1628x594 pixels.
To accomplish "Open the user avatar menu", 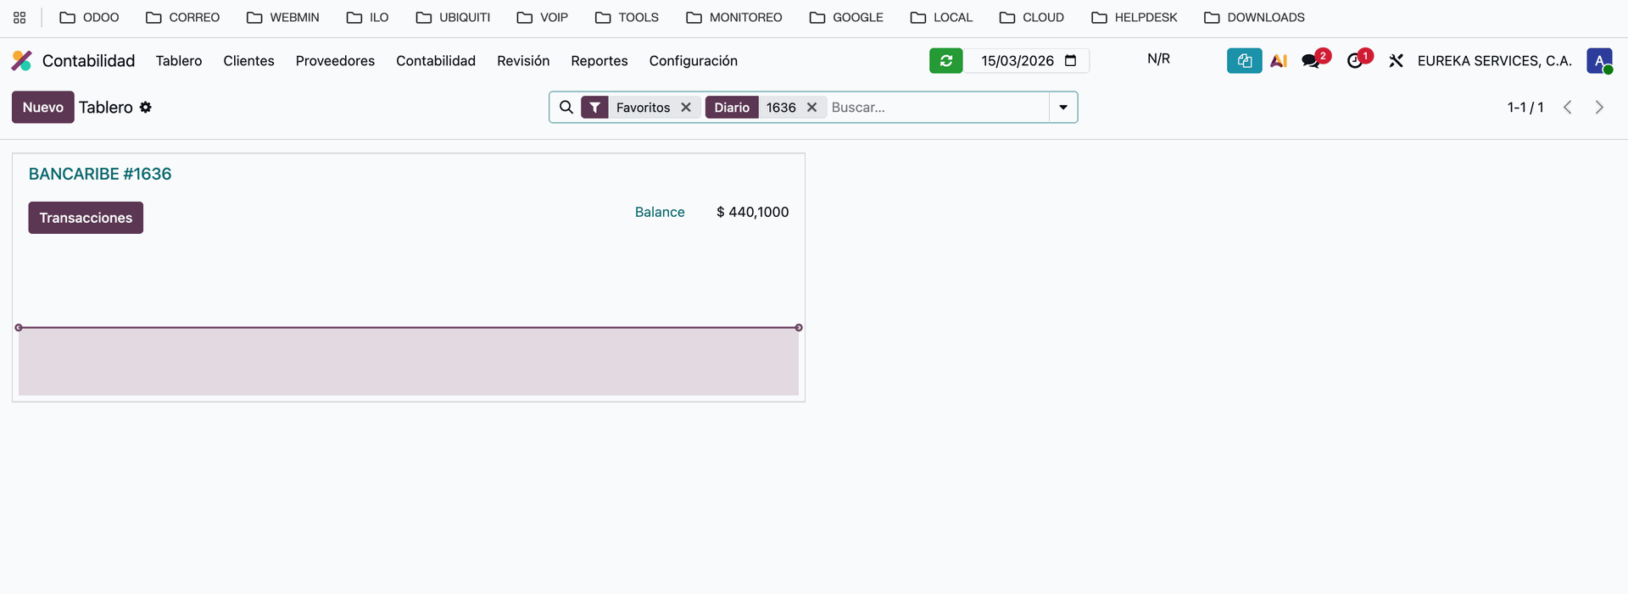I will (x=1599, y=61).
